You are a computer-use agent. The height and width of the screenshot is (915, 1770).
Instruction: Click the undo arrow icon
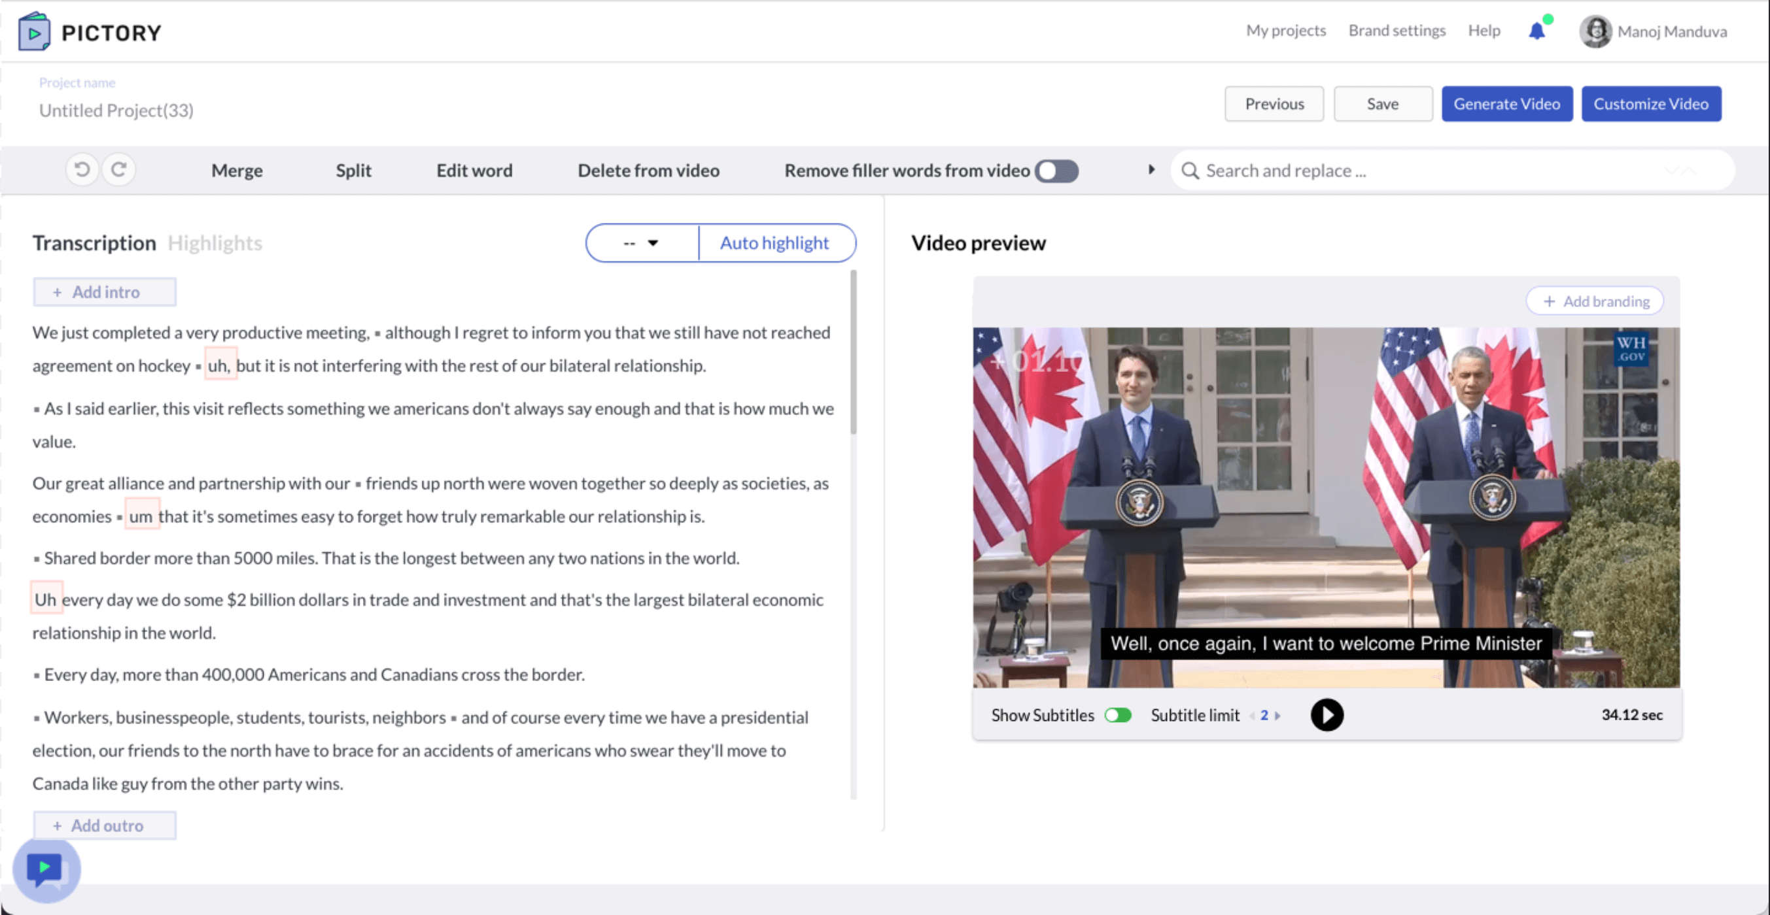(82, 169)
